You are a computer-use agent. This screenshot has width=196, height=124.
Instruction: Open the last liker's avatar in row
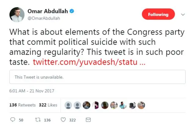click(141, 105)
